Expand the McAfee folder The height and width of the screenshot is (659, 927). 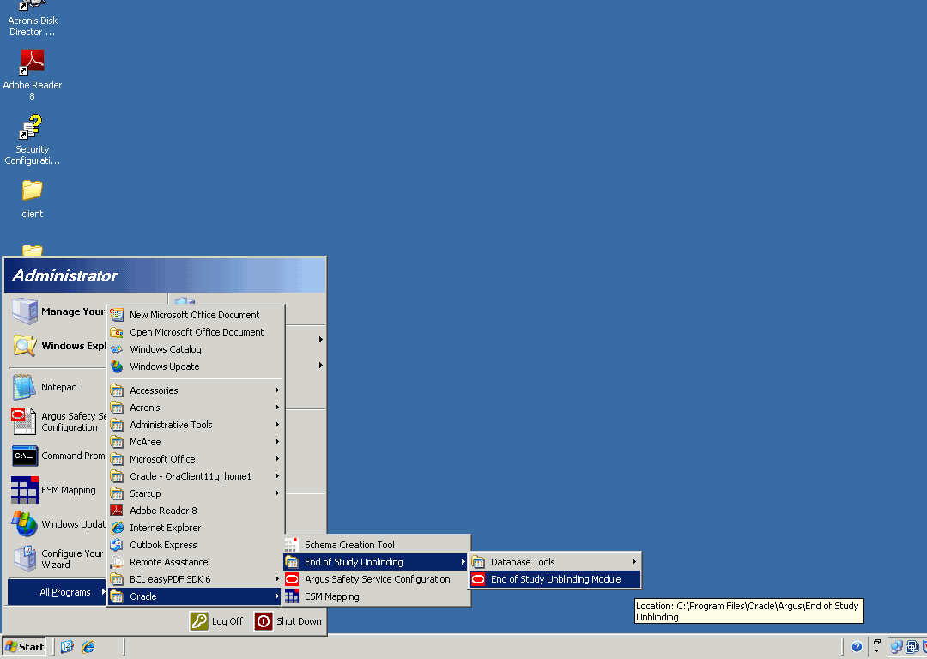(x=195, y=442)
